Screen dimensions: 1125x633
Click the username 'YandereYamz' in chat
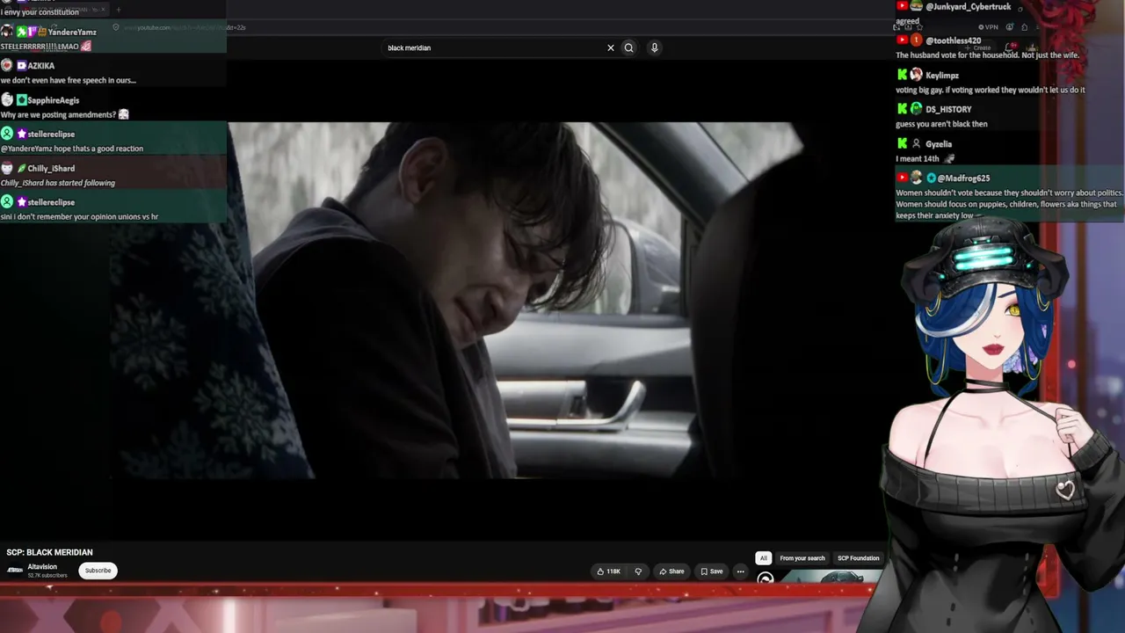click(72, 33)
